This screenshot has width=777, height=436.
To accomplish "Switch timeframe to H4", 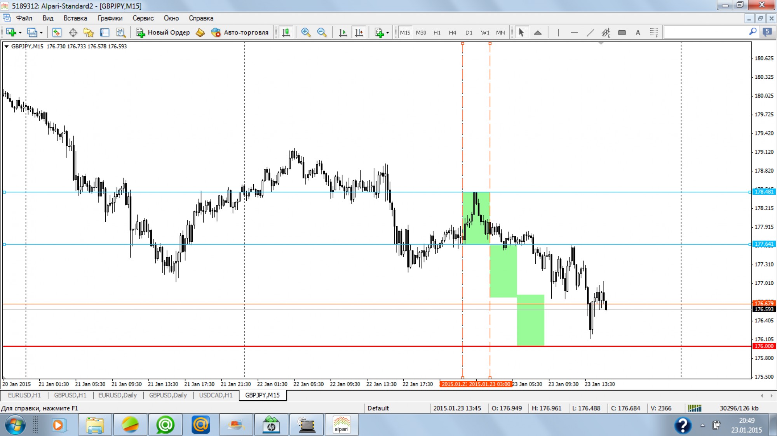I will (x=452, y=33).
